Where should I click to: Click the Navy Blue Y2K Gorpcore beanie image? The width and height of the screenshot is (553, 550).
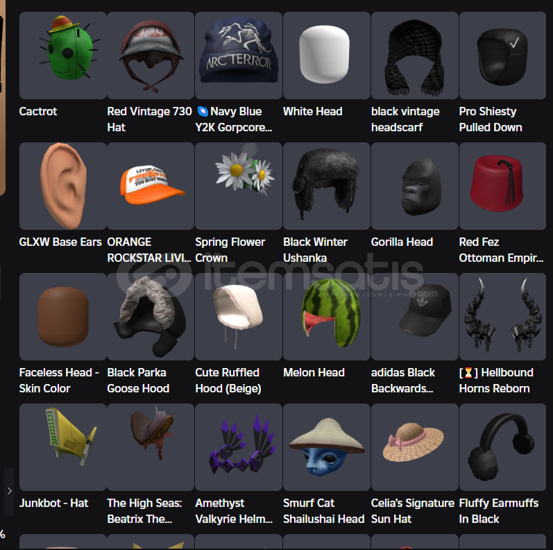239,56
